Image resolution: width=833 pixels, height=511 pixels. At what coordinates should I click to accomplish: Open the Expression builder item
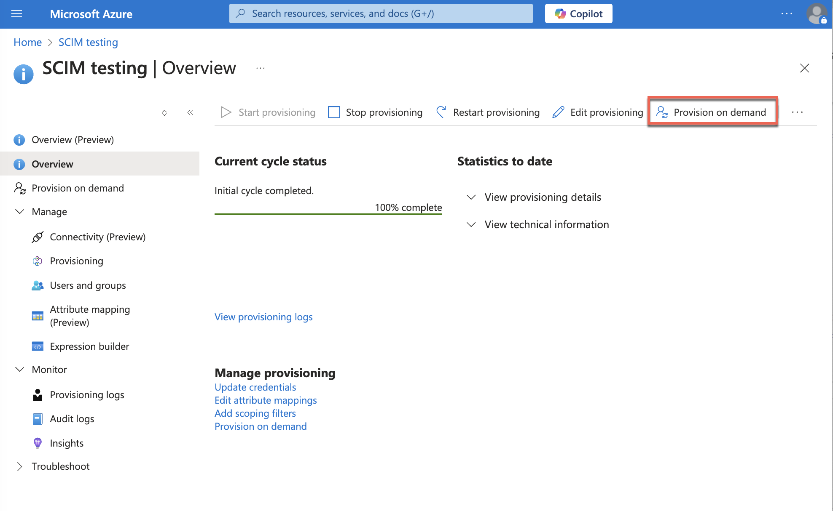[x=89, y=346]
